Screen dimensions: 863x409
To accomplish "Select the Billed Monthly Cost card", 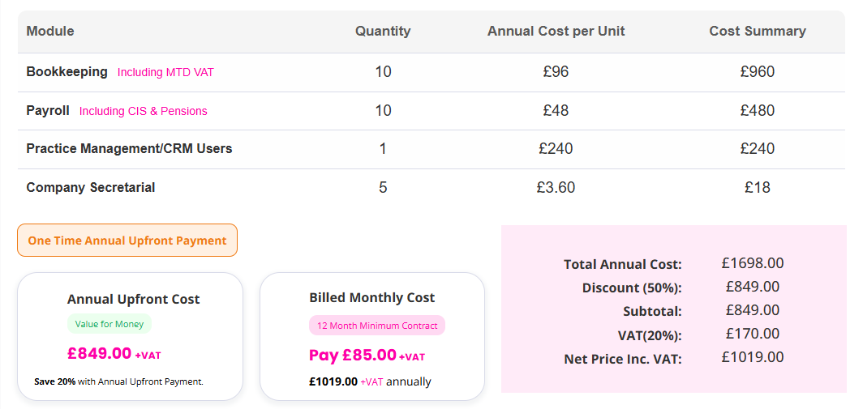I will pos(371,336).
